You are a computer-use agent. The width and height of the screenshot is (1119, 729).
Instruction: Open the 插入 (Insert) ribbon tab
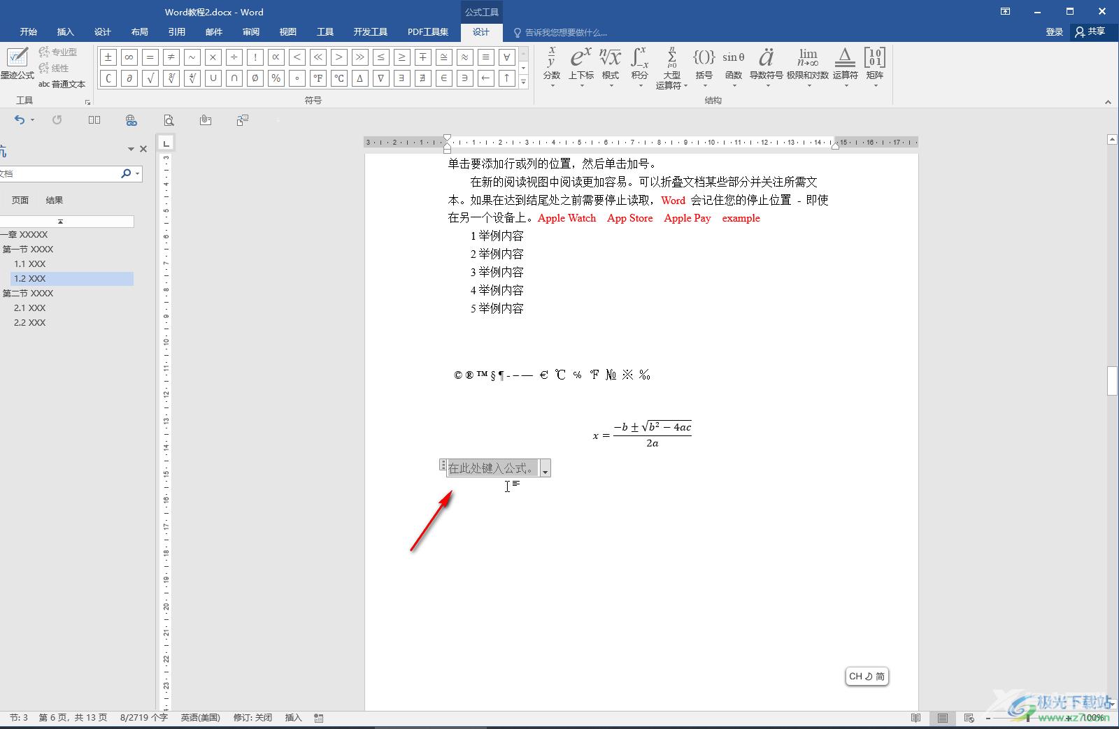tap(65, 31)
